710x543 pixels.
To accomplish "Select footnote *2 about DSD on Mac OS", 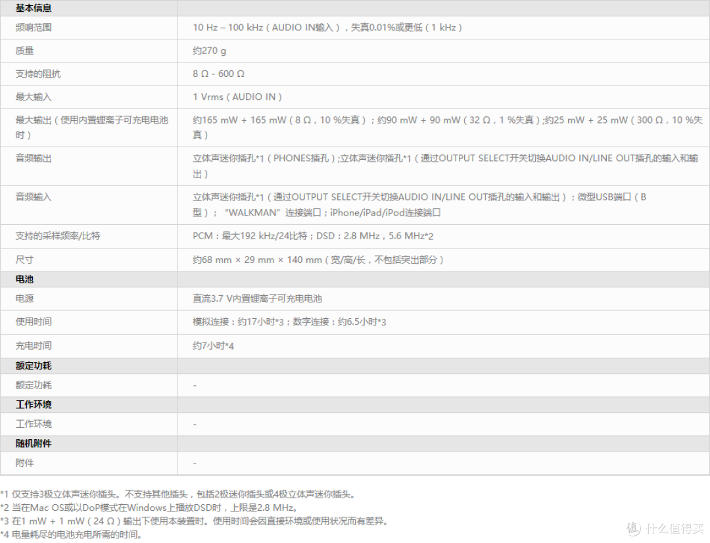I will point(149,508).
